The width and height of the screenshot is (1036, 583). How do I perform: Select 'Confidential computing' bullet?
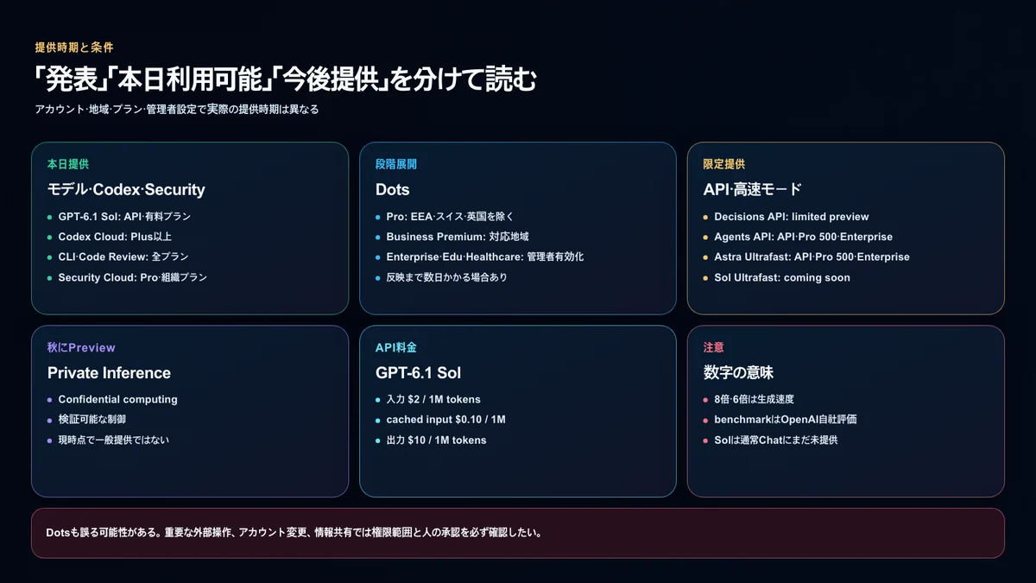118,400
